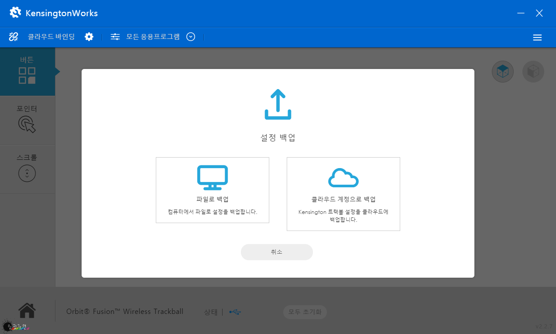Open the hamburger menu
Screen dimensions: 556x334
tap(537, 38)
